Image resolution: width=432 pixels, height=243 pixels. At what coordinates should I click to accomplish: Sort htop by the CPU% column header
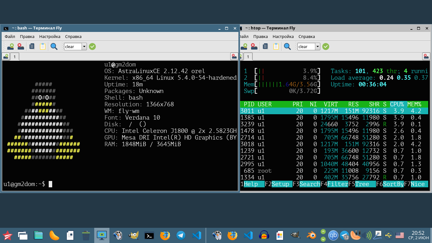click(397, 104)
